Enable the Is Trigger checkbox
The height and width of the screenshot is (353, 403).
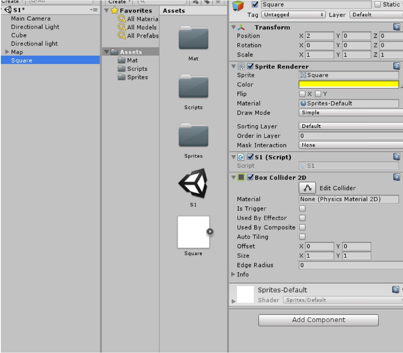(302, 209)
